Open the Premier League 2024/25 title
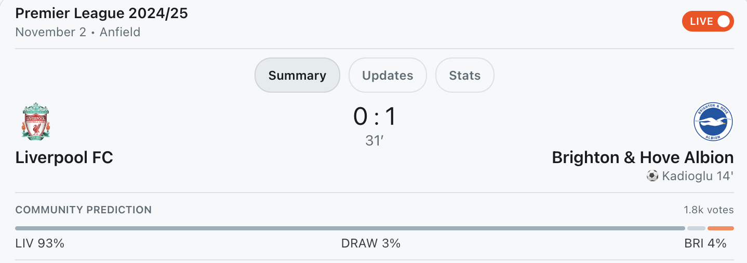Image resolution: width=747 pixels, height=263 pixels. pos(102,14)
